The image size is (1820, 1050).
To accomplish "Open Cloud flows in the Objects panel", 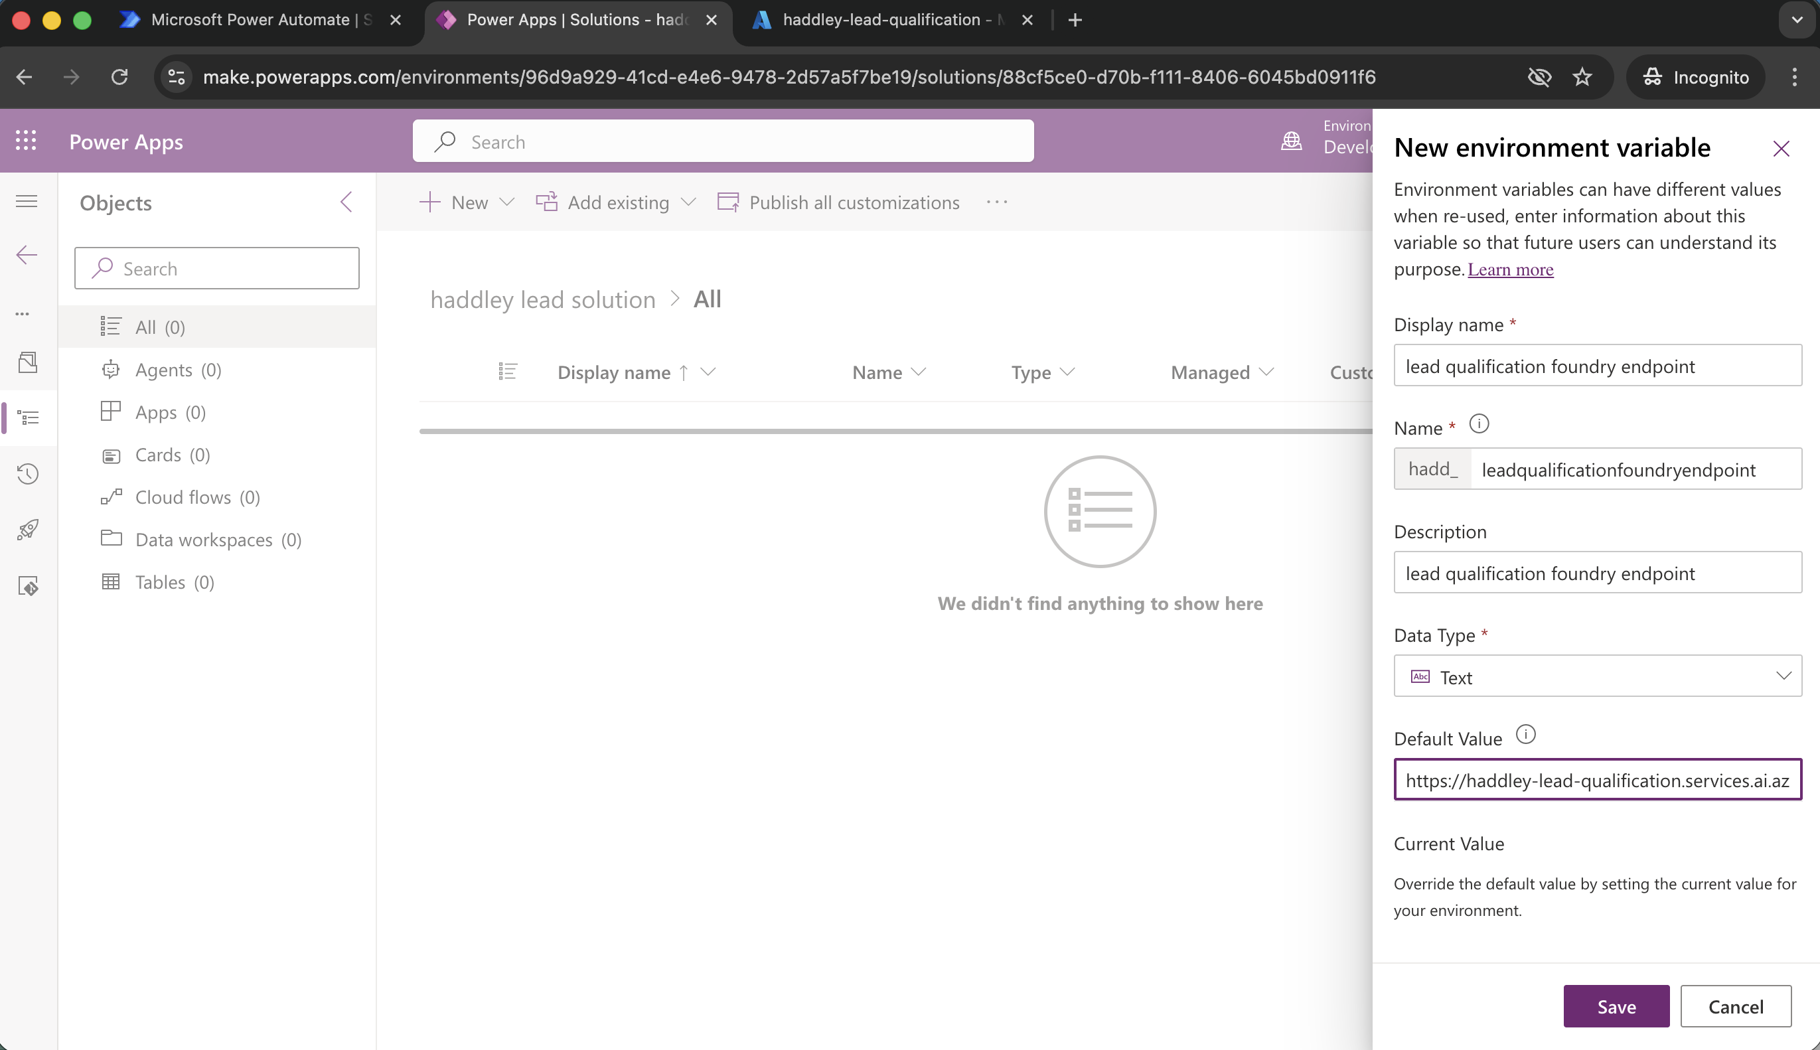I will coord(183,497).
